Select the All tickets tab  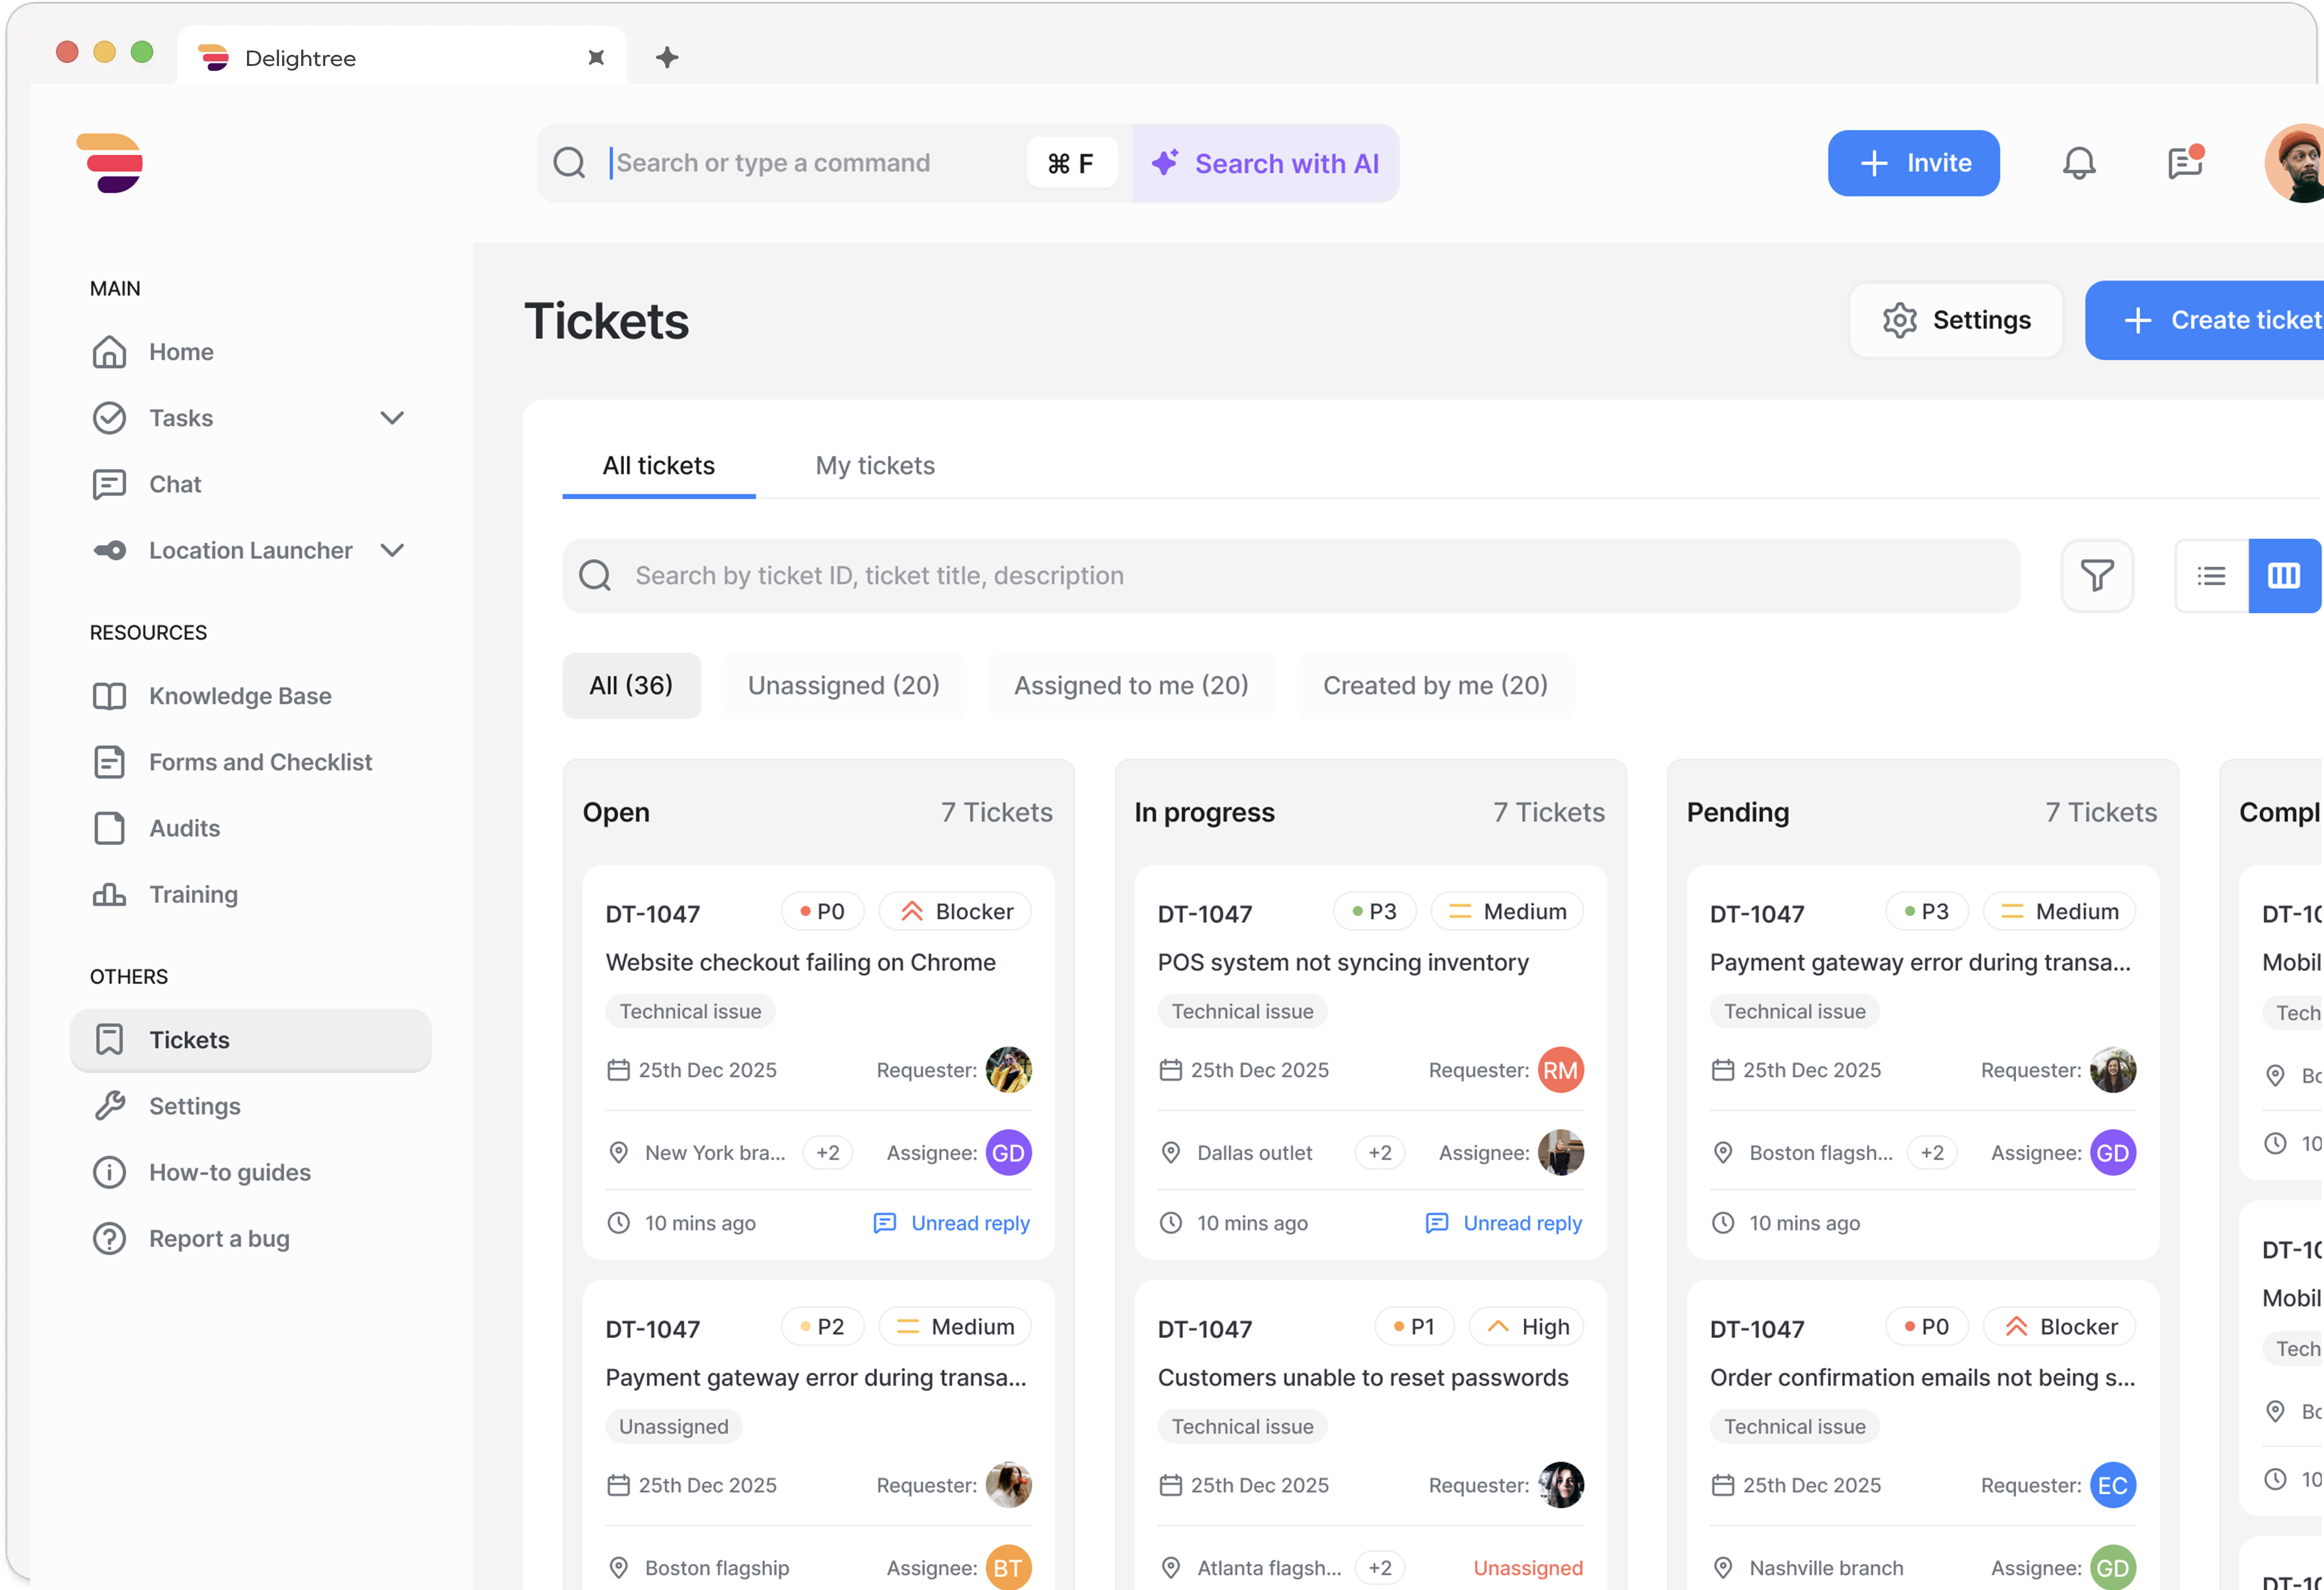click(658, 464)
